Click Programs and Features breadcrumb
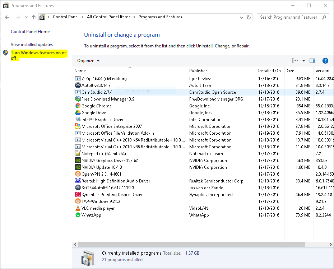Screen dimensions: 334x269 (x=160, y=17)
